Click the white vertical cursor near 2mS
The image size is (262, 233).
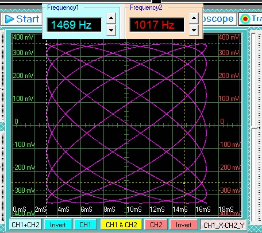[x=47, y=122]
